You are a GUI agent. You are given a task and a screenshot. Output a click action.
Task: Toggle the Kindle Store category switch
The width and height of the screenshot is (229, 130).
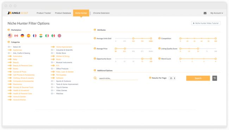53,53
